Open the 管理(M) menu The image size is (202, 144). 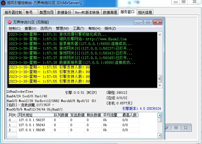pos(62,29)
